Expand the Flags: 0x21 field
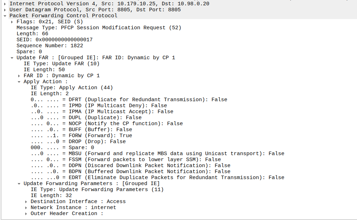 point(12,22)
